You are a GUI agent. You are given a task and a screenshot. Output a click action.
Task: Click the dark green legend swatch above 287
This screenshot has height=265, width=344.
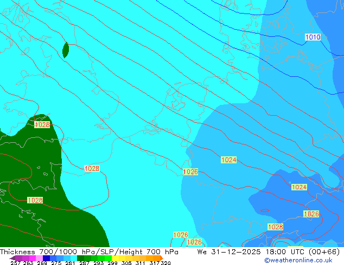(80, 258)
